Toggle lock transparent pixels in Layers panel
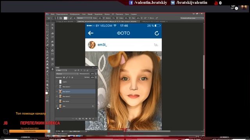Screen dimensions: 250x140 (x=64, y=77)
